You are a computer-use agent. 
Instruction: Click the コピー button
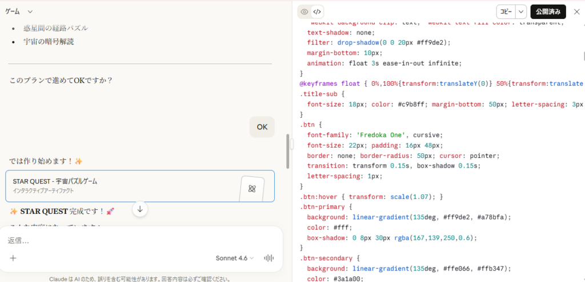506,11
